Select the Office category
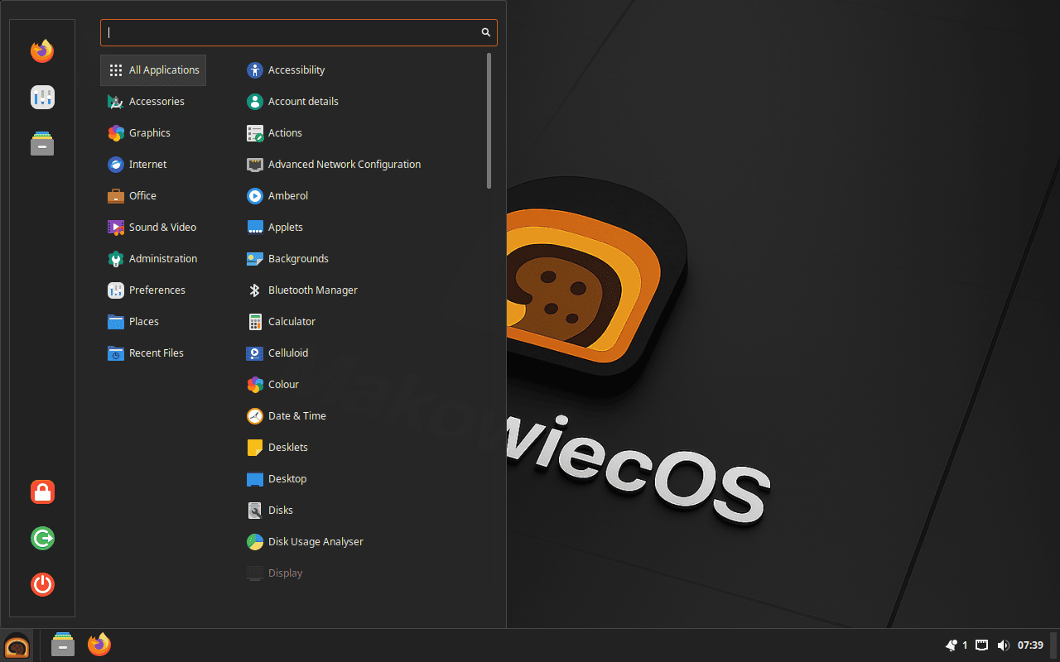The image size is (1060, 662). point(153,196)
